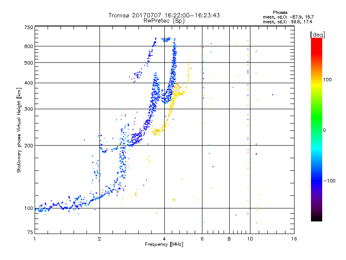Click the 'Phases' header label
This screenshot has height=260, width=346.
click(280, 13)
